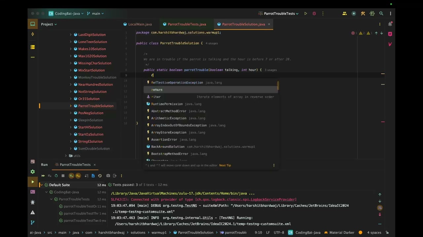423x237 pixels.
Task: Open the Services gear icon in left sidebar
Action: pyautogui.click(x=33, y=171)
